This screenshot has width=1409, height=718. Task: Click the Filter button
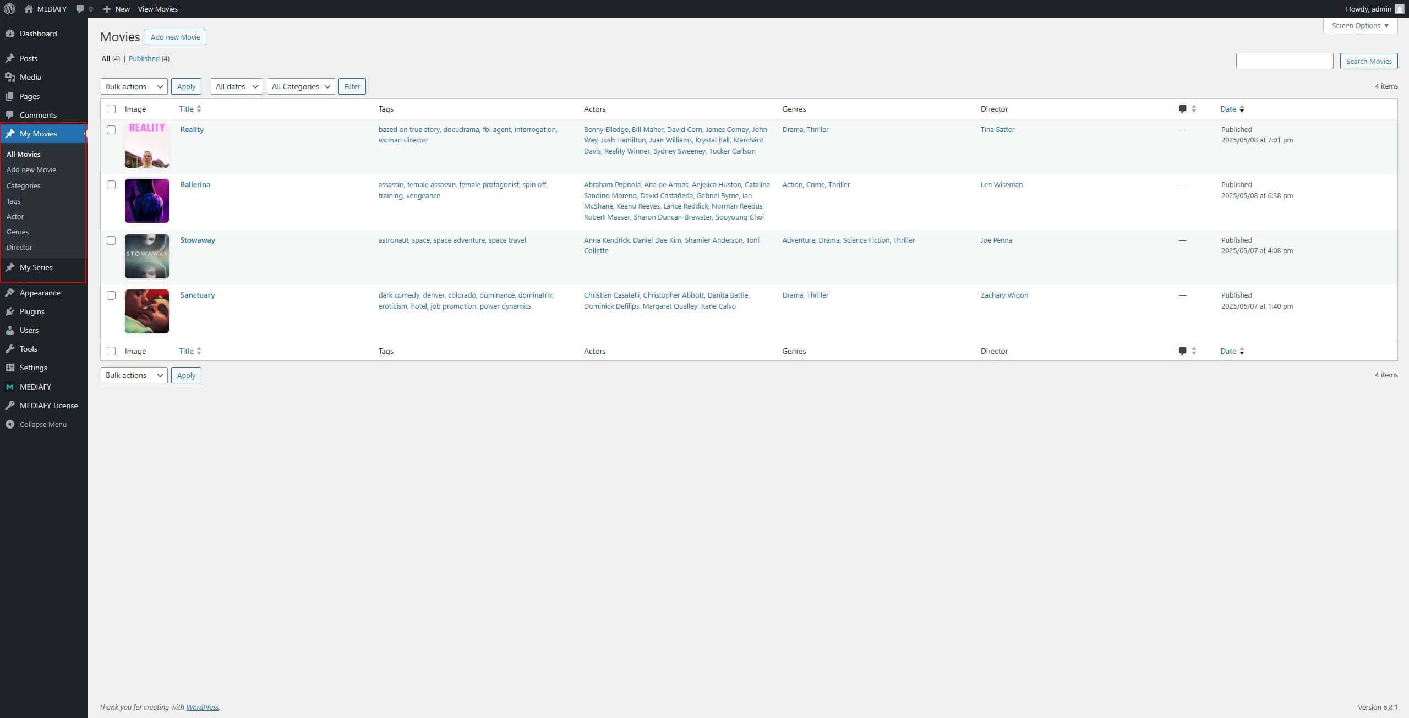352,86
